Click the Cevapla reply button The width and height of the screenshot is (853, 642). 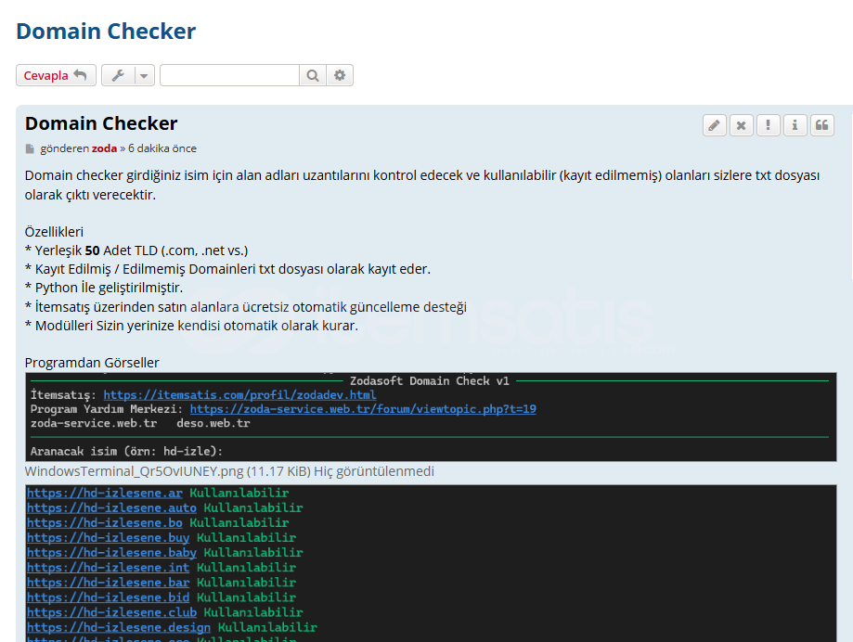[x=56, y=75]
